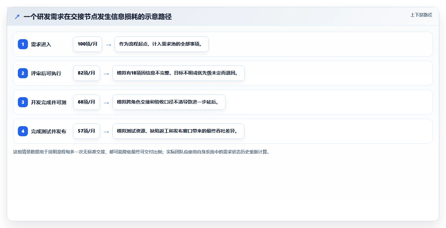This screenshot has width=446, height=228.
Task: Click the footnote starting with 这组情景数据
Action: pos(141,152)
